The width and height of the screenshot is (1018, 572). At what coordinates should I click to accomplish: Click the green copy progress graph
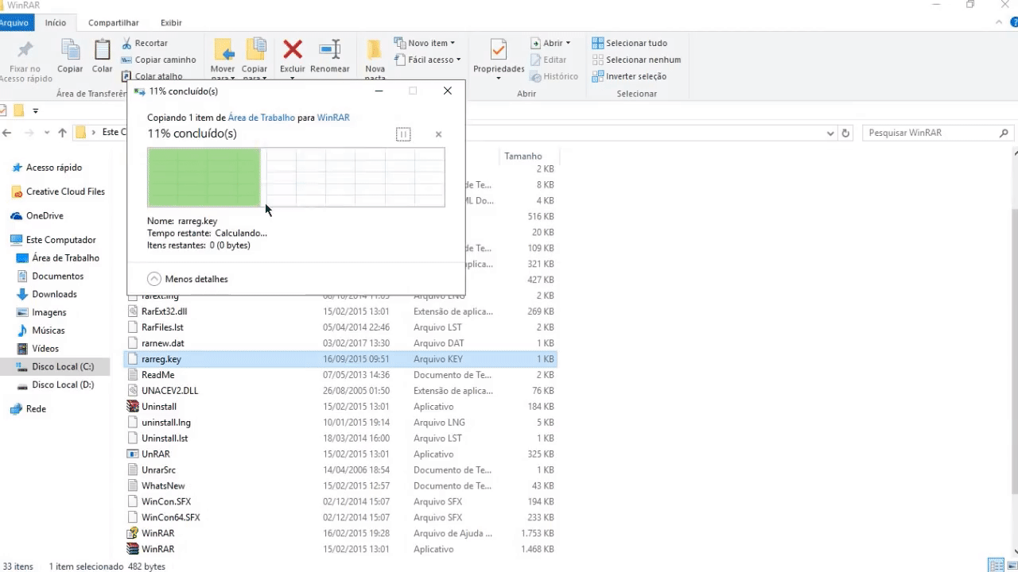coord(203,177)
